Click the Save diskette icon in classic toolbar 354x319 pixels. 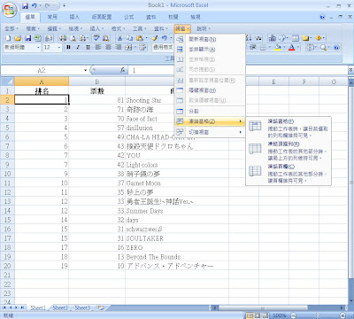27,38
